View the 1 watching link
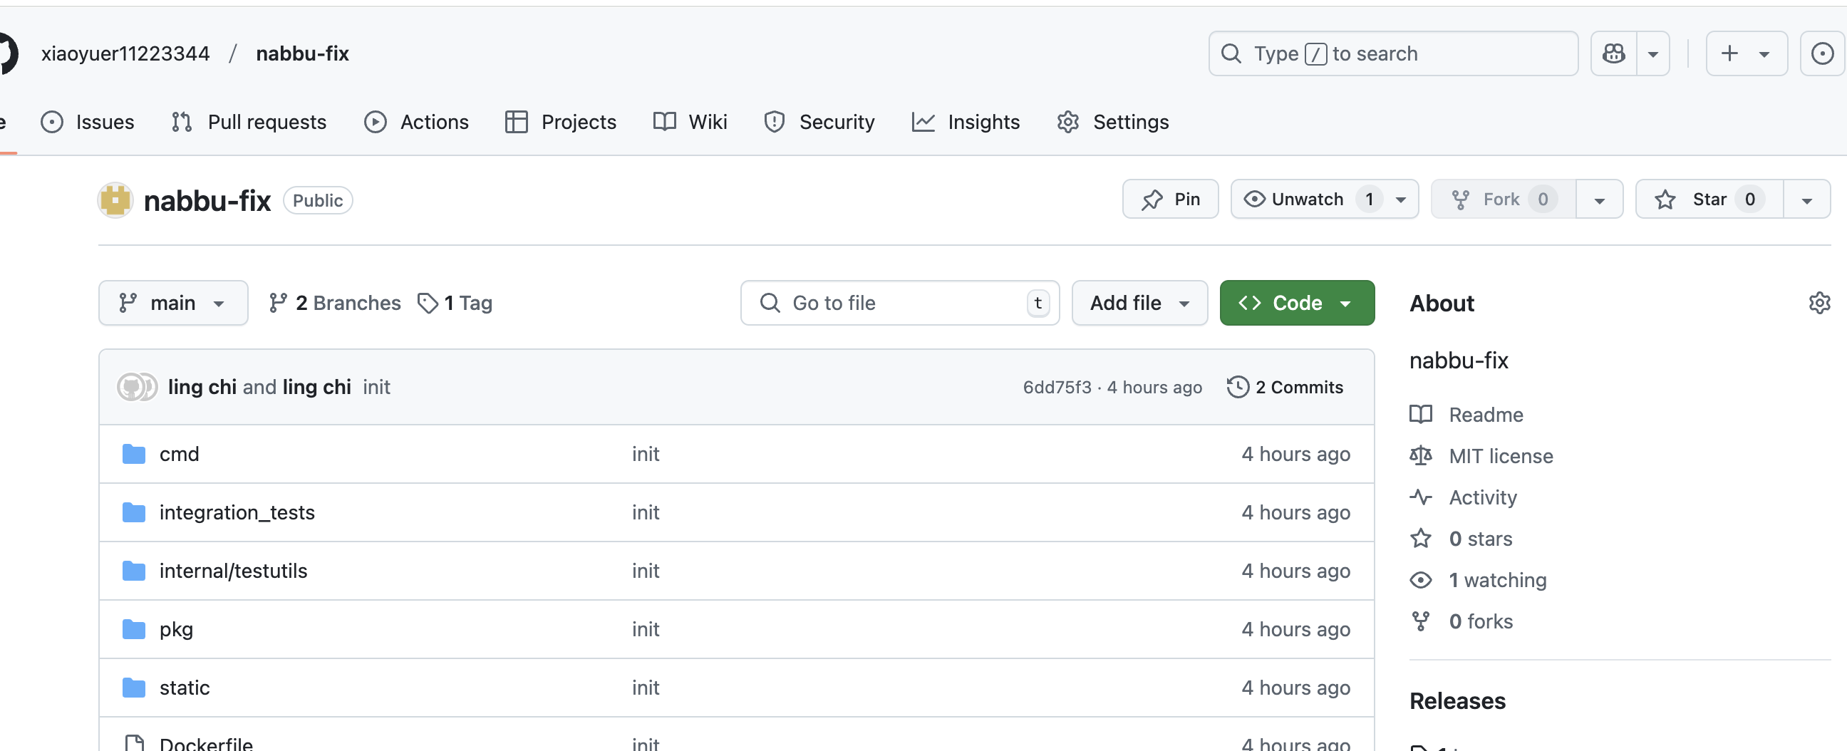Screen dimensions: 1847x751 tap(1479, 580)
